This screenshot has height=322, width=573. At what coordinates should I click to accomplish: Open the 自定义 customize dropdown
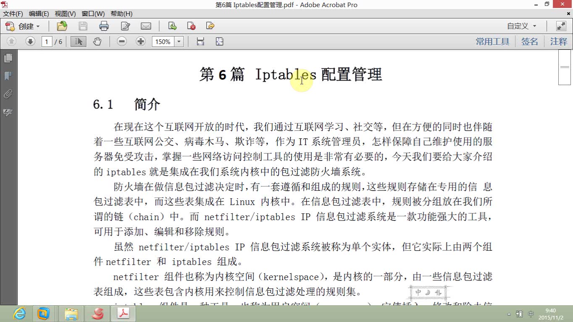(521, 26)
